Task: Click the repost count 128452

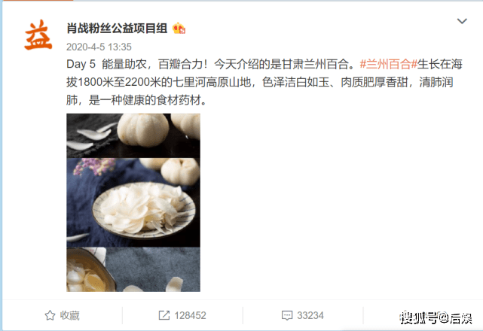Action: tap(190, 315)
